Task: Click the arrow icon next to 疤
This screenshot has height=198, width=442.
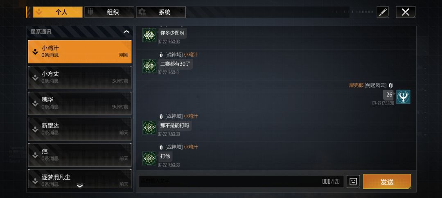Action: 35,155
